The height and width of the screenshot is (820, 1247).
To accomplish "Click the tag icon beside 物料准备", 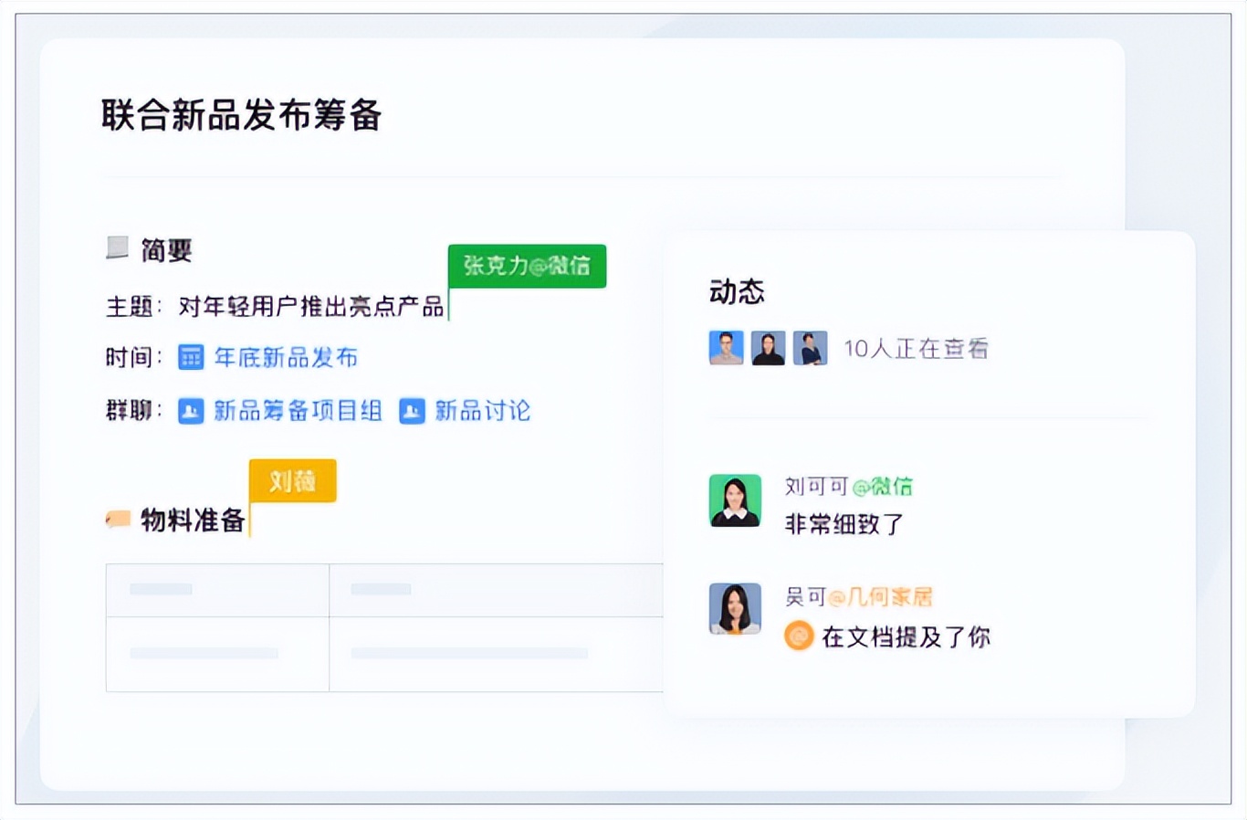I will 118,520.
